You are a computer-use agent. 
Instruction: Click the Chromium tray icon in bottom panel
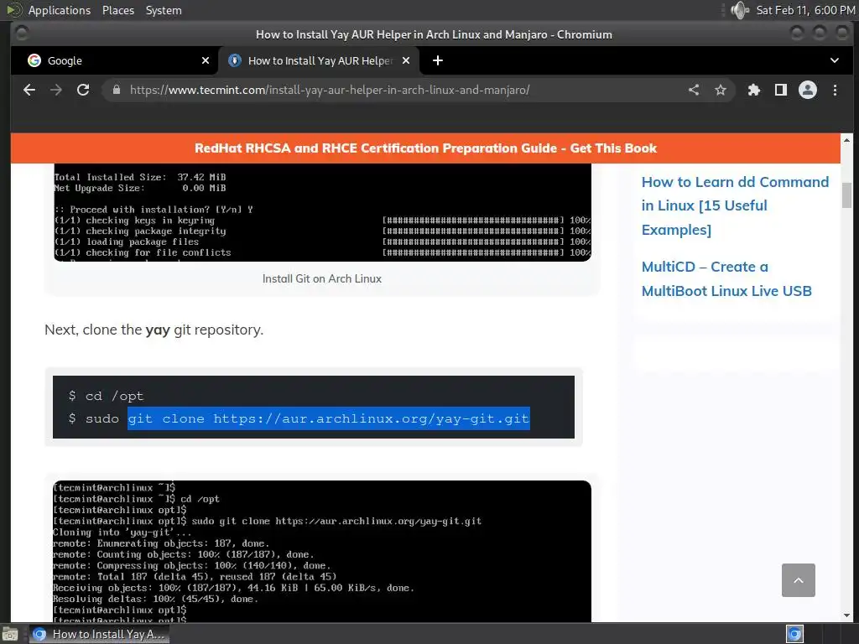coord(794,634)
